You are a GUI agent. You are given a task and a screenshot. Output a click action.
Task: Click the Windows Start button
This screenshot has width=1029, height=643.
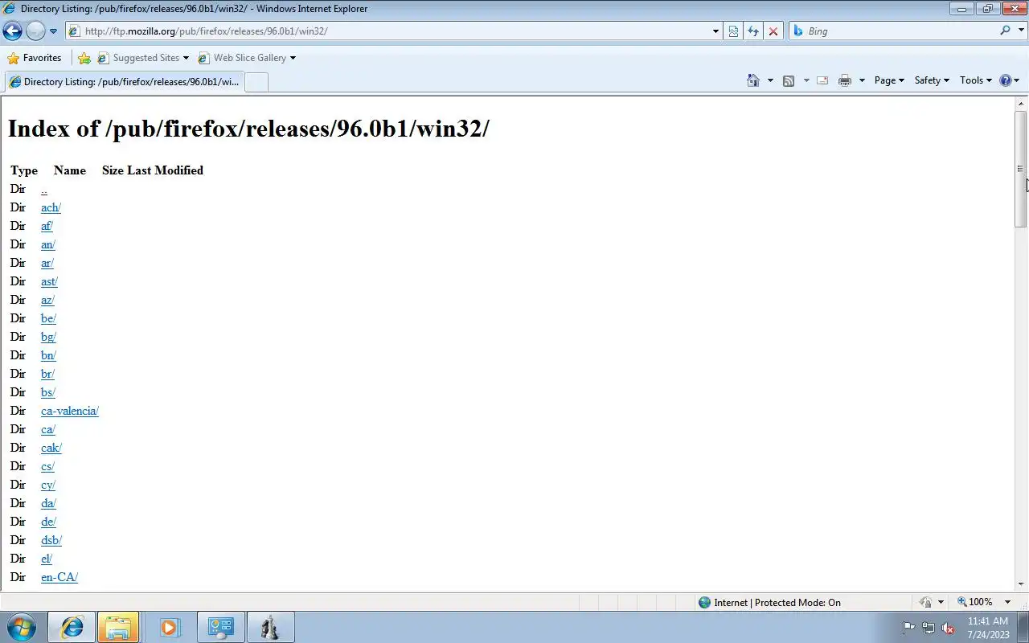[22, 627]
